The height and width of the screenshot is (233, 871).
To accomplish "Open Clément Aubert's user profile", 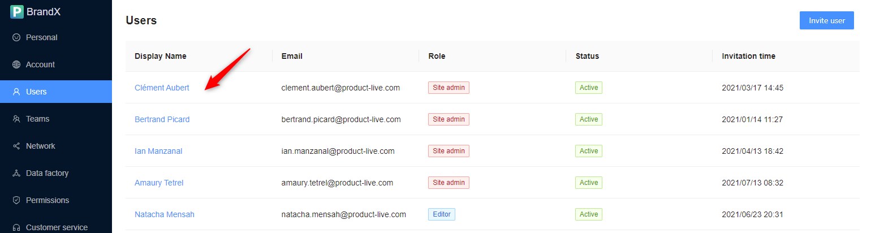I will [x=162, y=88].
